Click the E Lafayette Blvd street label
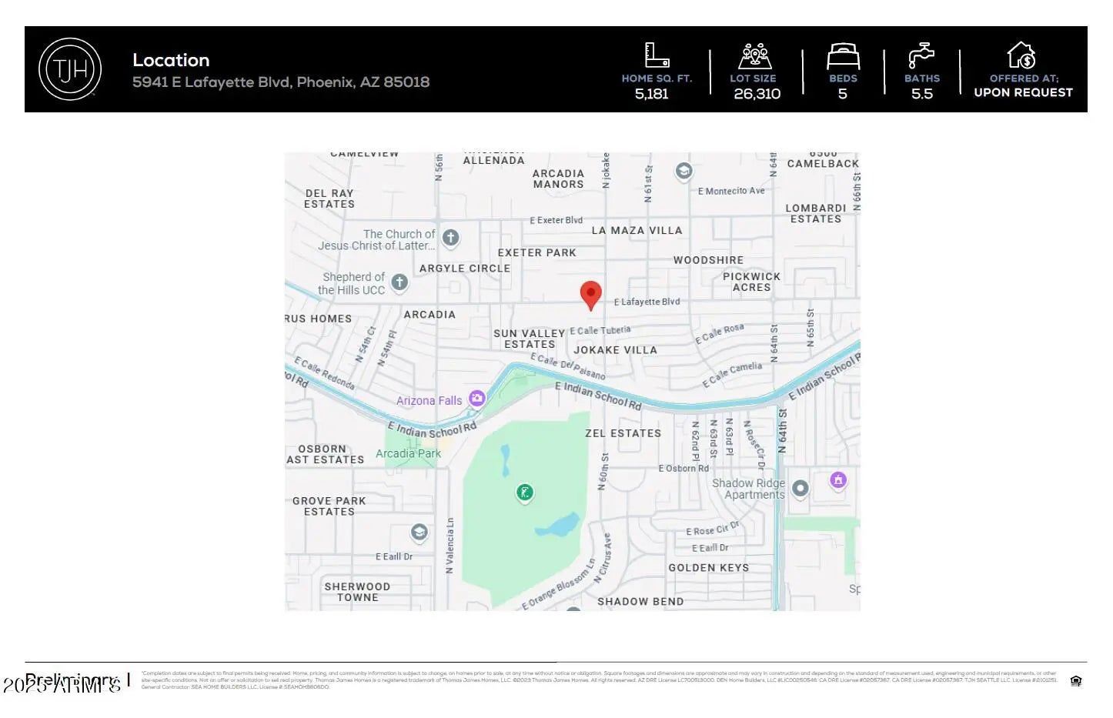1113x718 pixels. point(647,302)
